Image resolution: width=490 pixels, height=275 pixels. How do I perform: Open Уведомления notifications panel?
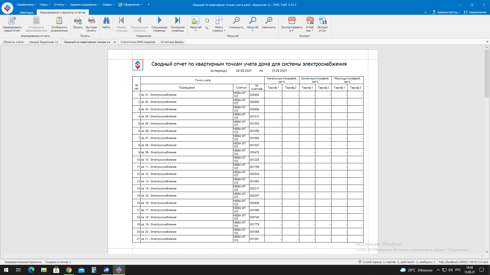[475, 12]
